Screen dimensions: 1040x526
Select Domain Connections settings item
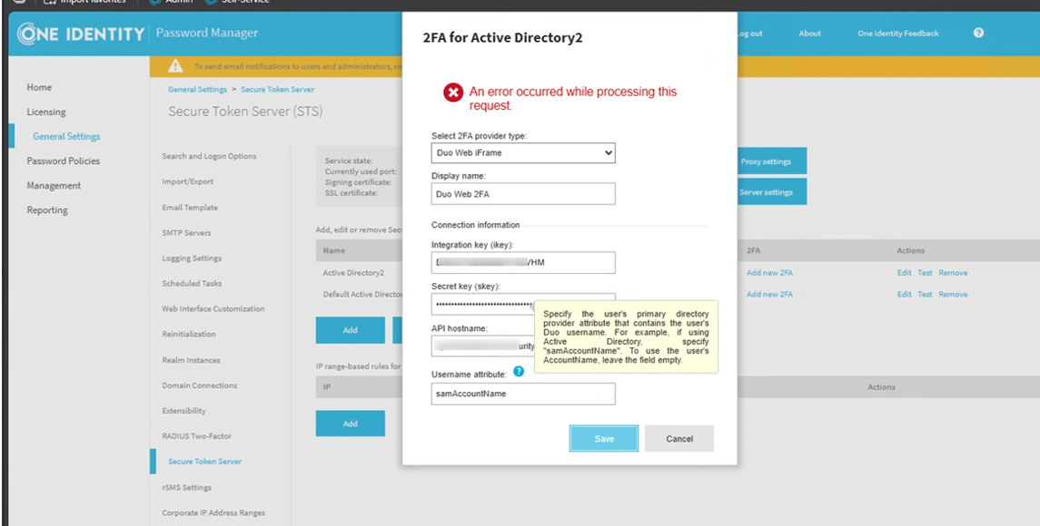(x=199, y=385)
